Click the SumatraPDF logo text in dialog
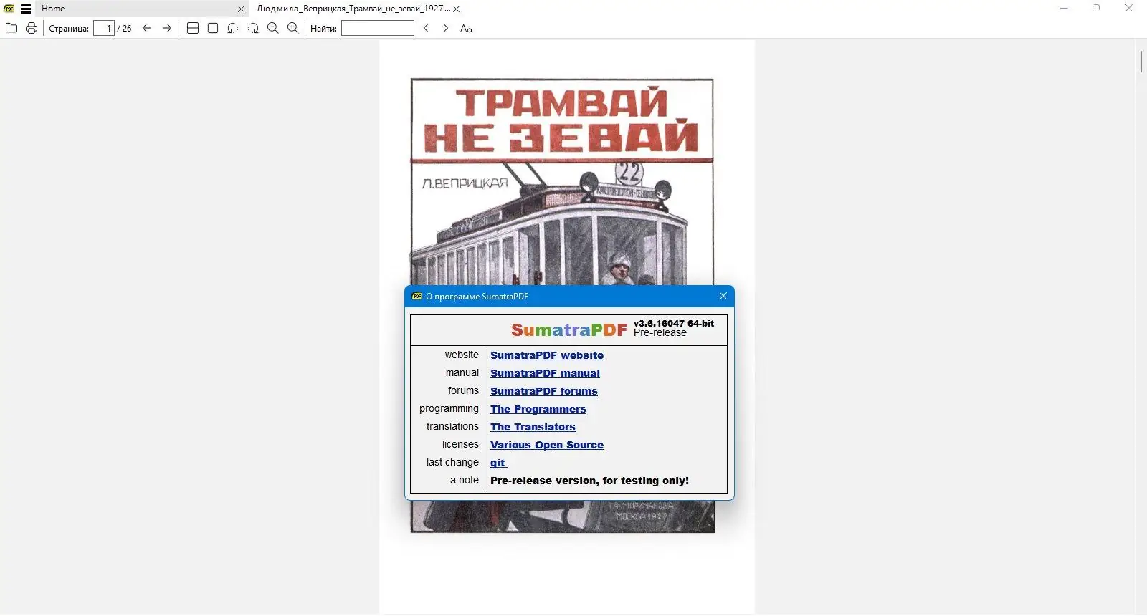This screenshot has height=616, width=1147. click(x=569, y=329)
